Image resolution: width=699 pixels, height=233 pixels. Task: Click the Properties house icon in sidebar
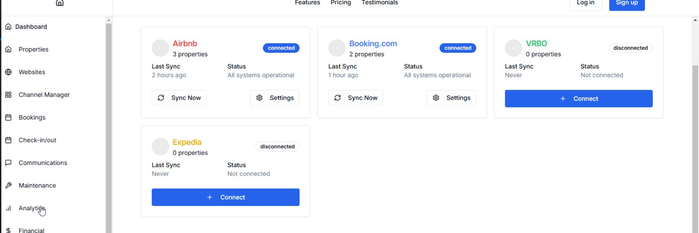click(x=8, y=49)
